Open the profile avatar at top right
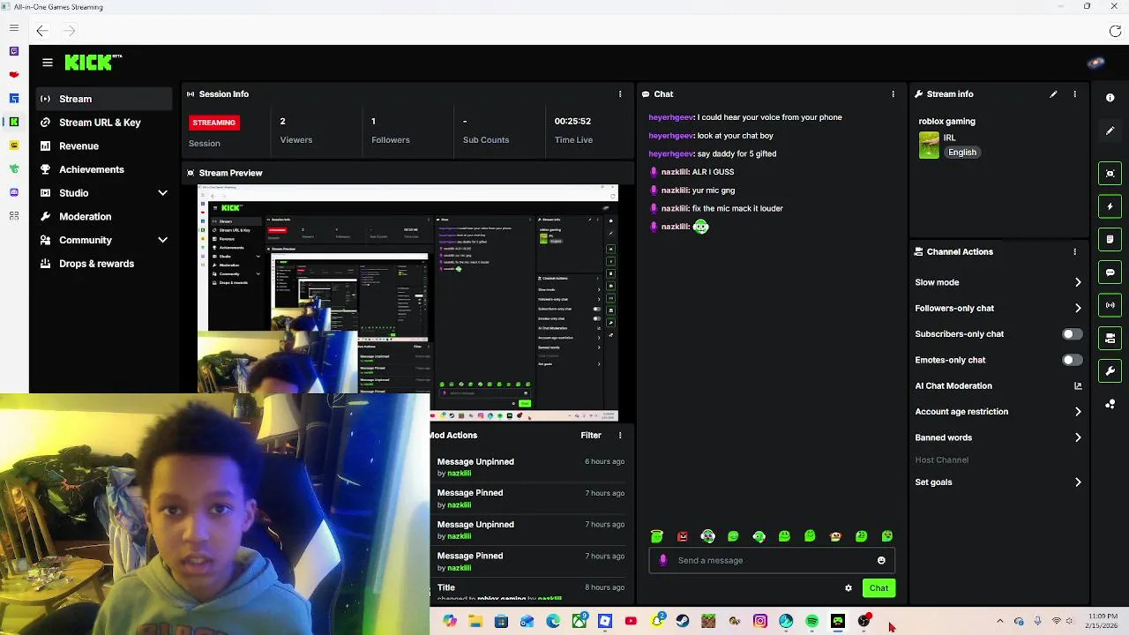 [x=1096, y=63]
